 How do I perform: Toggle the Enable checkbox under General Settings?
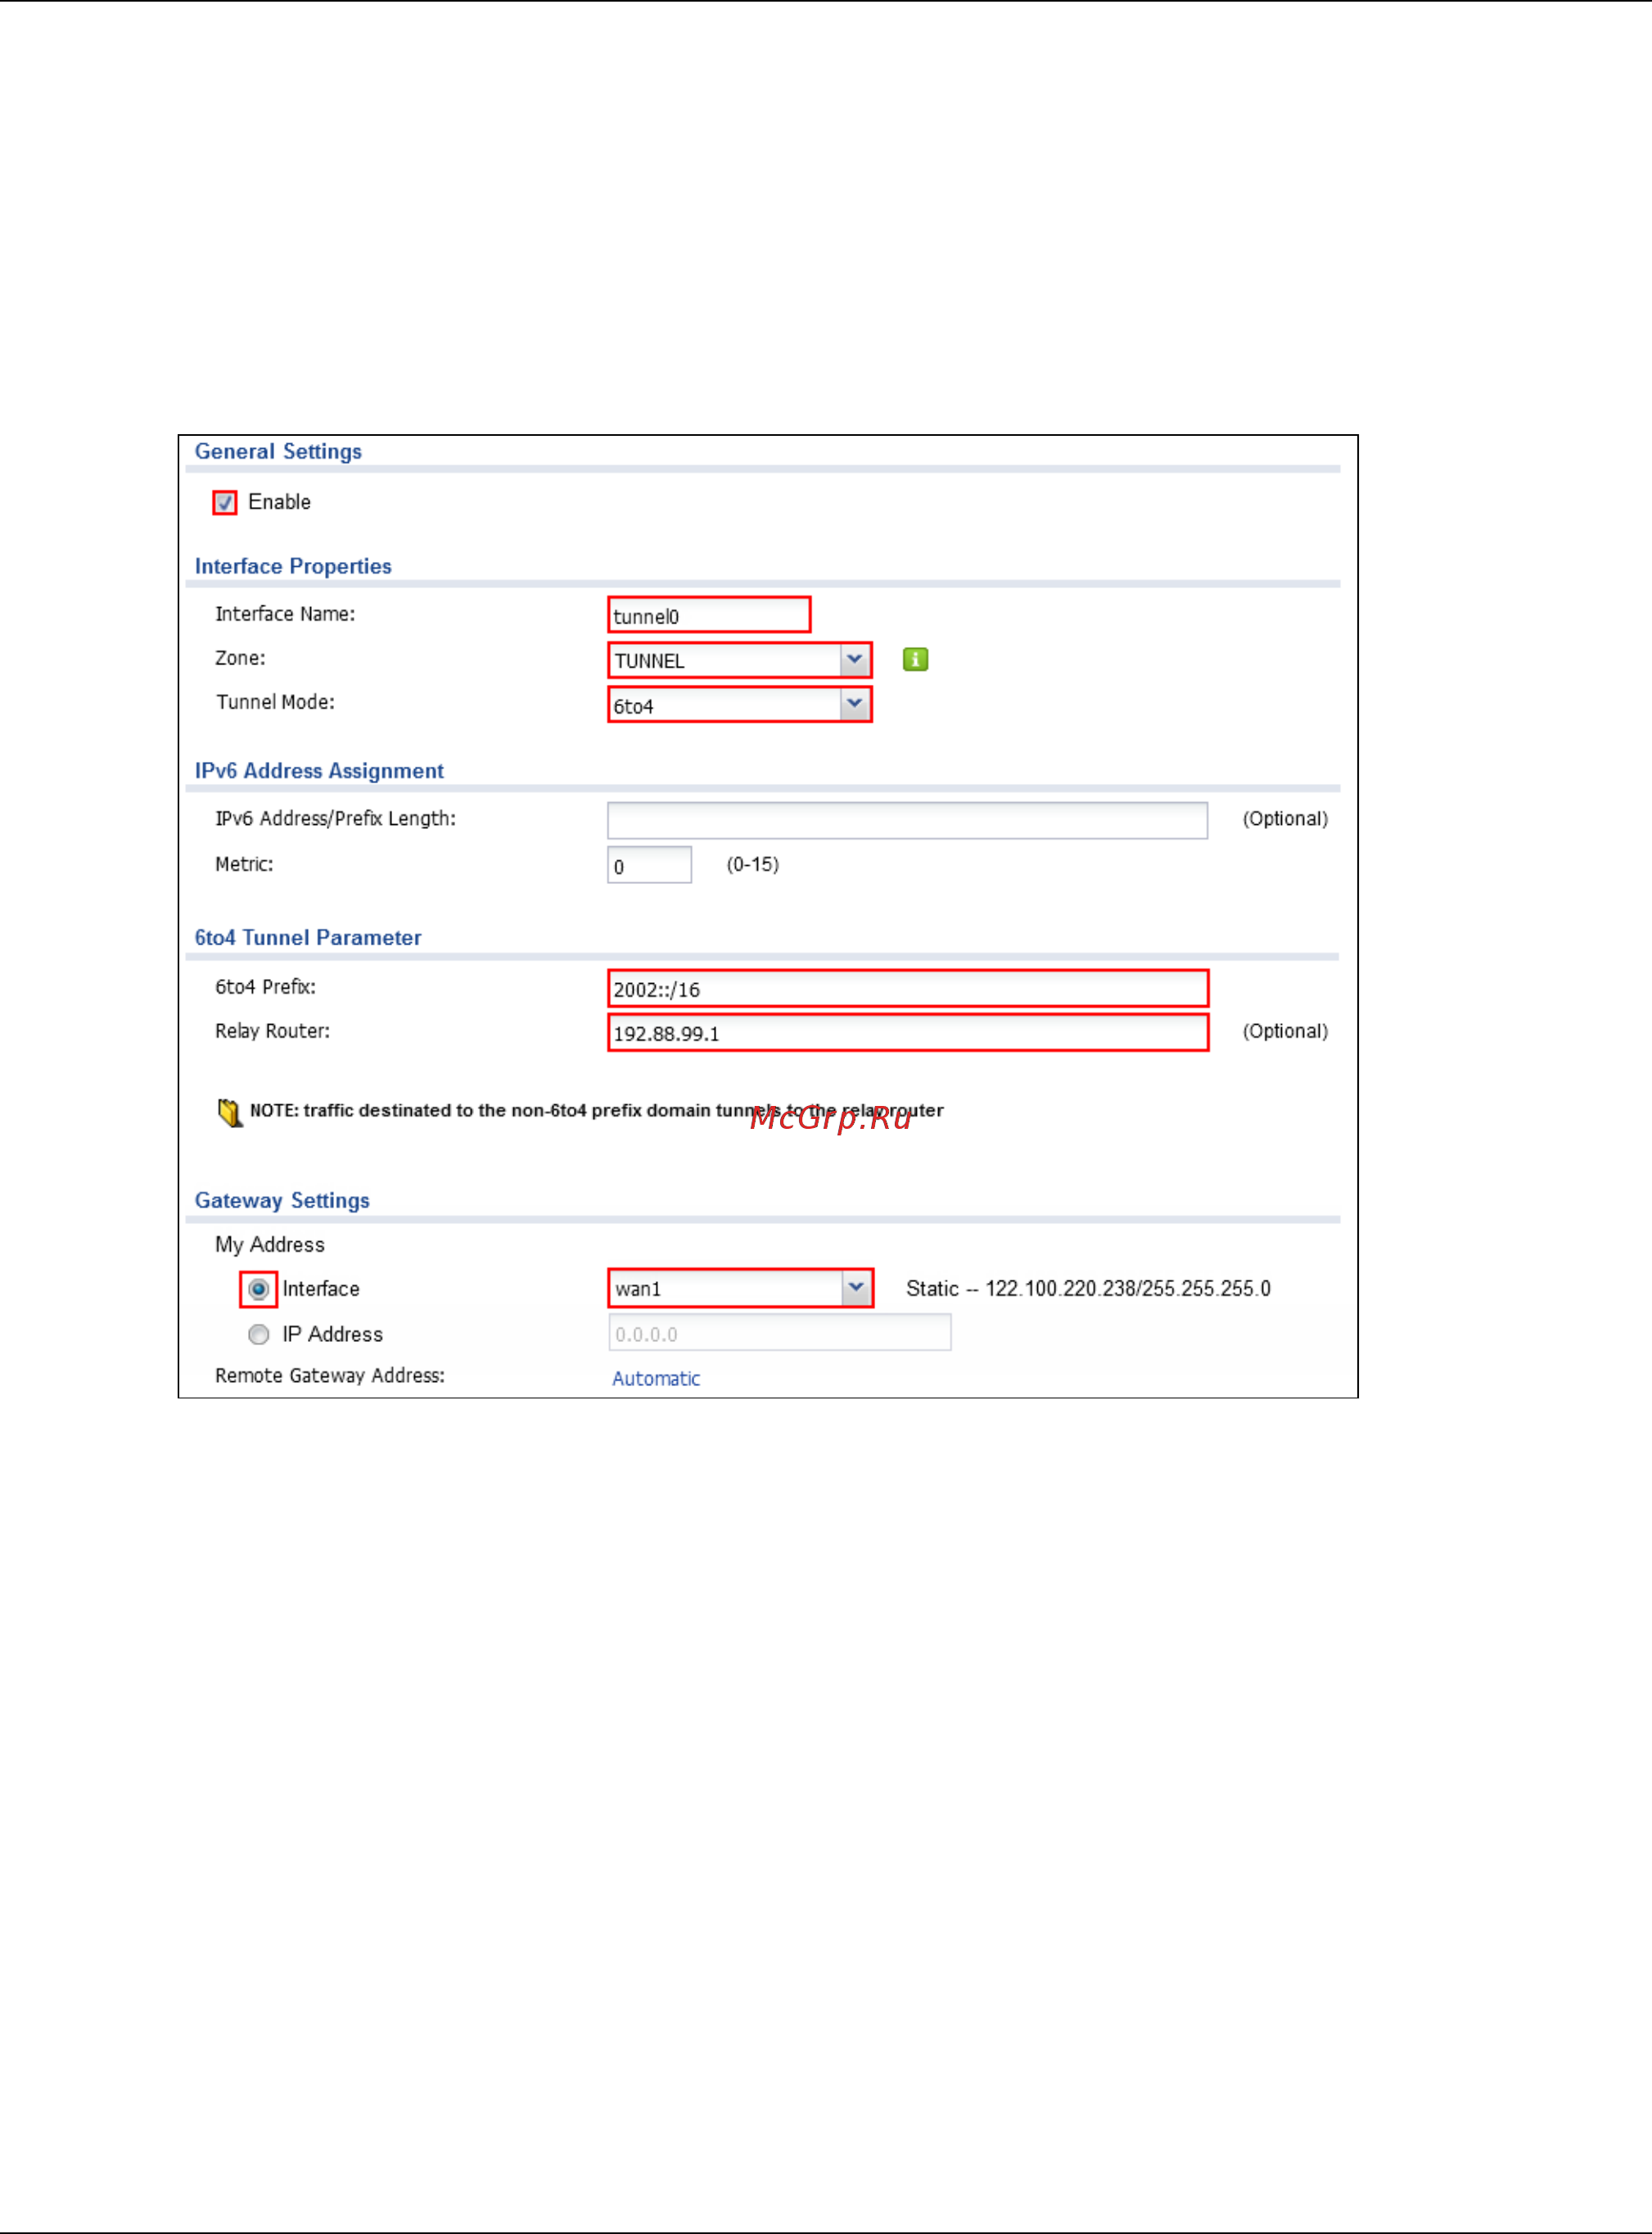(x=225, y=502)
